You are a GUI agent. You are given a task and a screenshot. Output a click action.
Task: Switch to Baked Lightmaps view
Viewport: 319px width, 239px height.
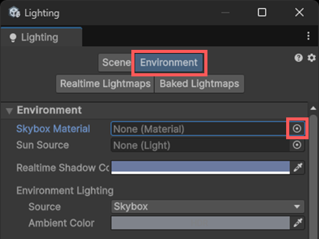point(199,83)
